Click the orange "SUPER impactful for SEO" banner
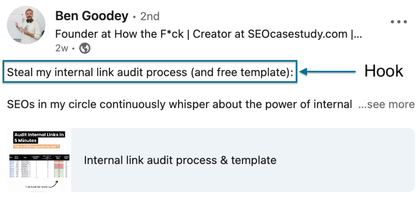 click(x=37, y=146)
